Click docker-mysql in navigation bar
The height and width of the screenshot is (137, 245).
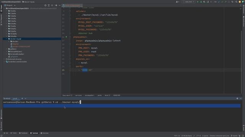(28, 2)
